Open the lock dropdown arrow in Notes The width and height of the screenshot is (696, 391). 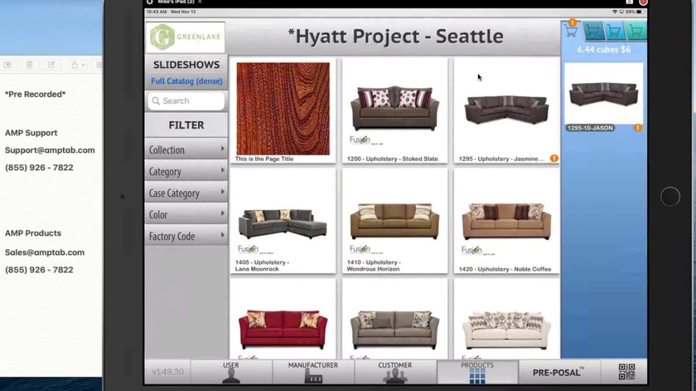click(83, 65)
